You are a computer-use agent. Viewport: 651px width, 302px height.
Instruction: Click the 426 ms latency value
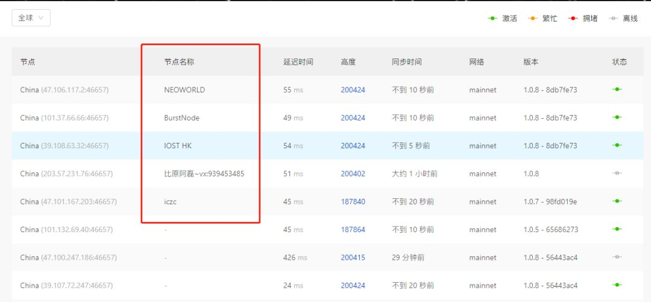pyautogui.click(x=295, y=257)
